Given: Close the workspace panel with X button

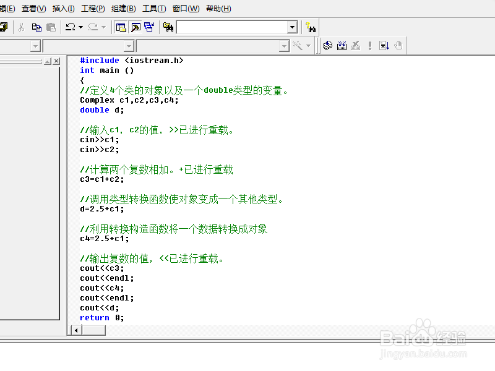Looking at the screenshot, I should [x=56, y=61].
